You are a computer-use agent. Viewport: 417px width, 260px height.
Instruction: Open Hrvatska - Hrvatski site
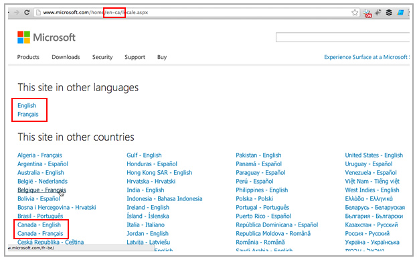tap(151, 181)
